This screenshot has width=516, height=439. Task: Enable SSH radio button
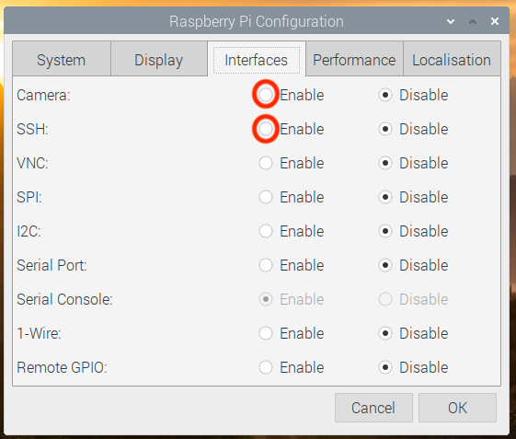pos(266,129)
